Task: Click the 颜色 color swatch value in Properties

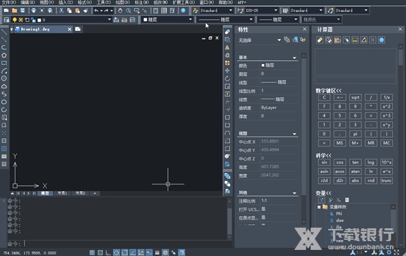Action: (279, 65)
